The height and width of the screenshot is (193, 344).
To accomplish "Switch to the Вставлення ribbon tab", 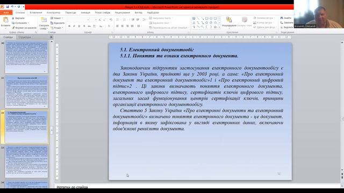I will pyautogui.click(x=36, y=12).
